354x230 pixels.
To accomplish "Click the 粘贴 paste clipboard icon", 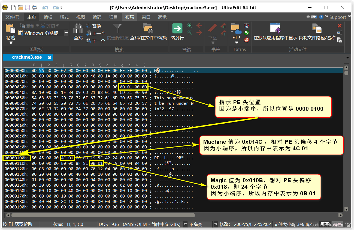I will pyautogui.click(x=11, y=29).
